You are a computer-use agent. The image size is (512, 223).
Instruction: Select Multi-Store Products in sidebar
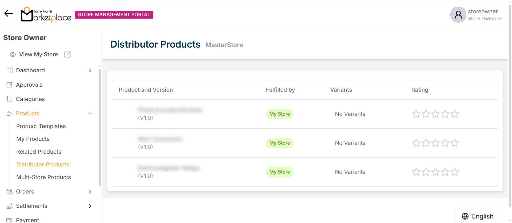click(44, 177)
